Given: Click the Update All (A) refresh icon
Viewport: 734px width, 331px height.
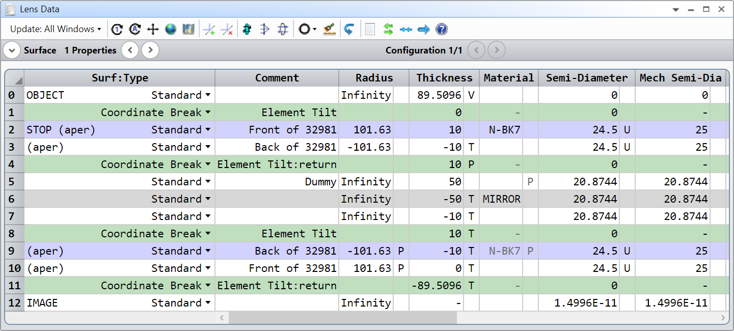Looking at the screenshot, I should point(134,30).
